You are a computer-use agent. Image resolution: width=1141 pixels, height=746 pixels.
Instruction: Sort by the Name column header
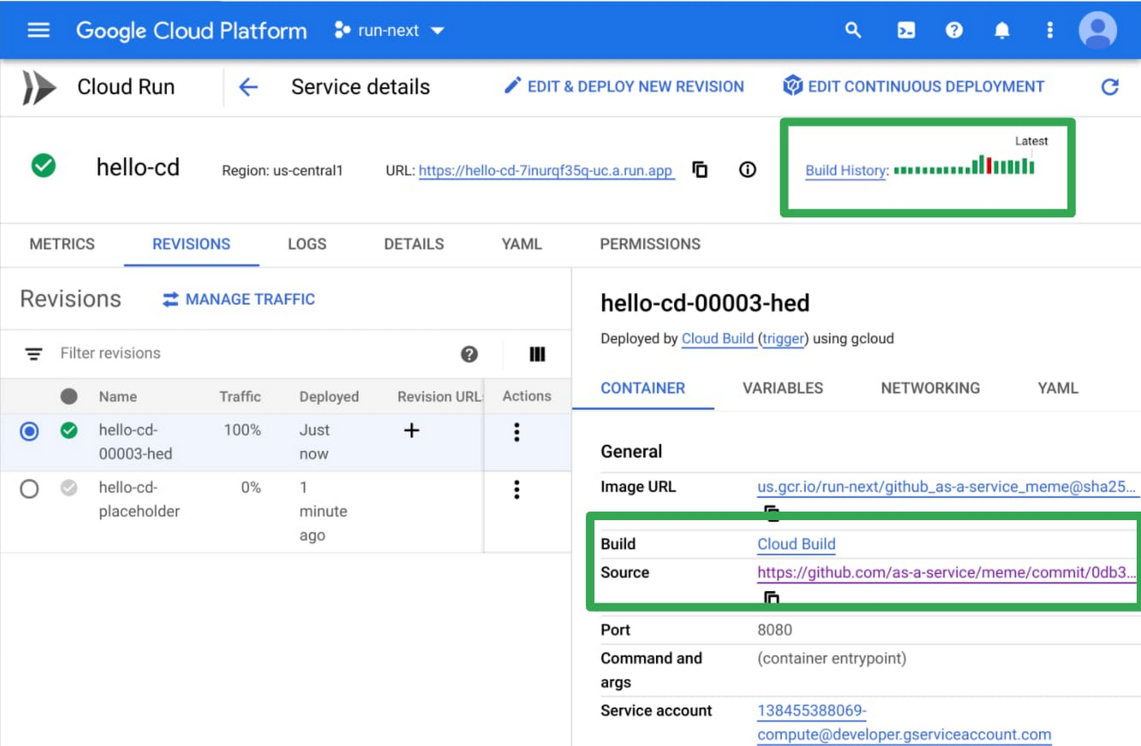tap(118, 396)
